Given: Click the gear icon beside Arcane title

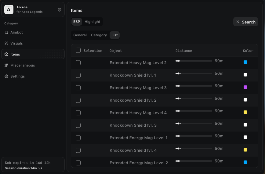Looking at the screenshot, I should click(x=60, y=10).
